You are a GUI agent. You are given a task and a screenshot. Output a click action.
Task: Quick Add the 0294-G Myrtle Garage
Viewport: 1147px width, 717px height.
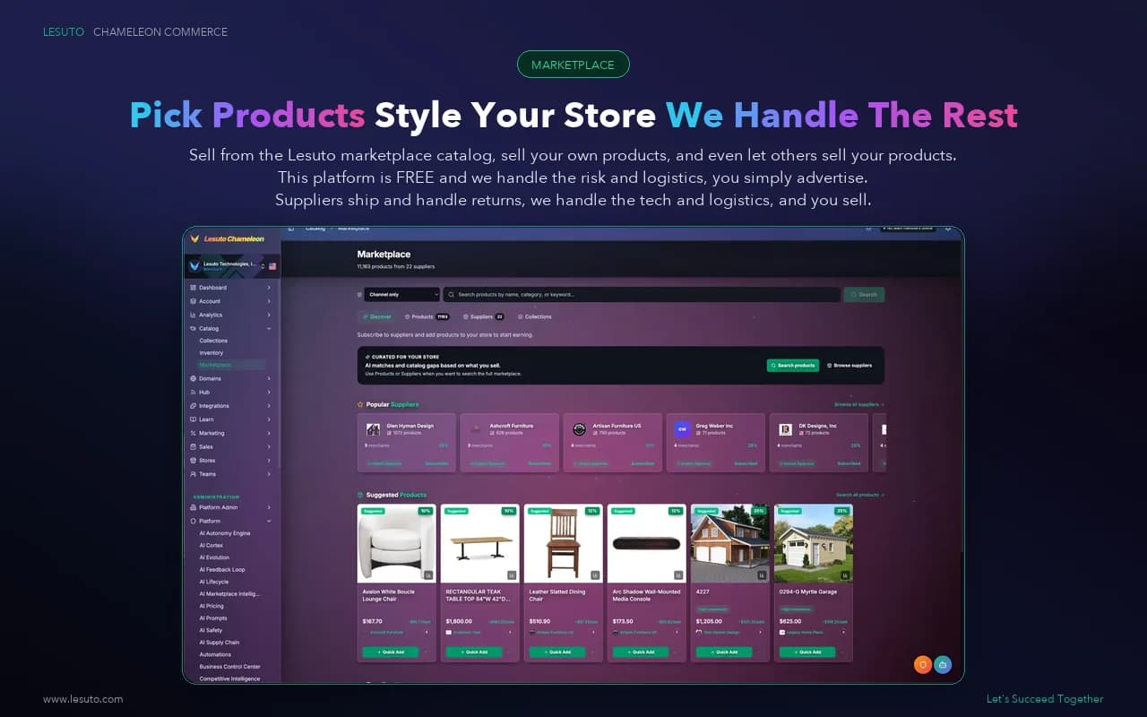point(807,652)
